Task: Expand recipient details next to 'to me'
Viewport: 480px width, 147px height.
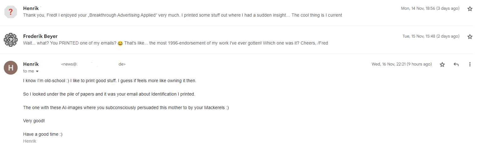Action: click(x=37, y=71)
